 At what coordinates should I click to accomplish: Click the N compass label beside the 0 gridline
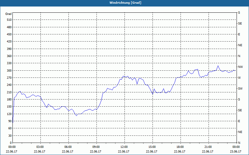click(x=239, y=143)
